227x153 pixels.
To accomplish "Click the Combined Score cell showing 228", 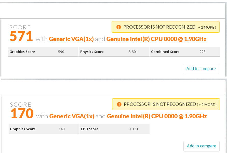I will (x=184, y=52).
